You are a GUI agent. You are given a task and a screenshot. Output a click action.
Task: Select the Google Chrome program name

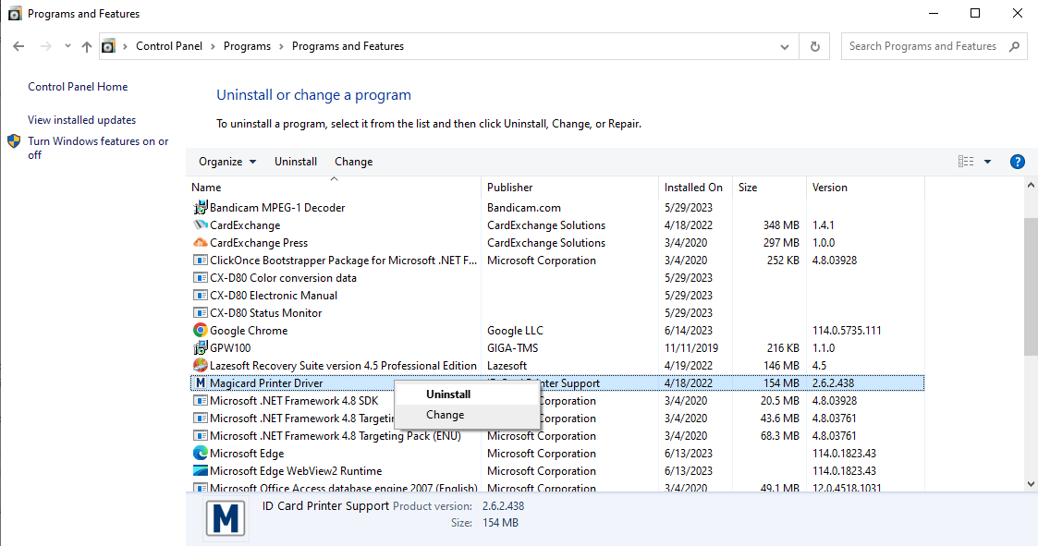pyautogui.click(x=249, y=330)
